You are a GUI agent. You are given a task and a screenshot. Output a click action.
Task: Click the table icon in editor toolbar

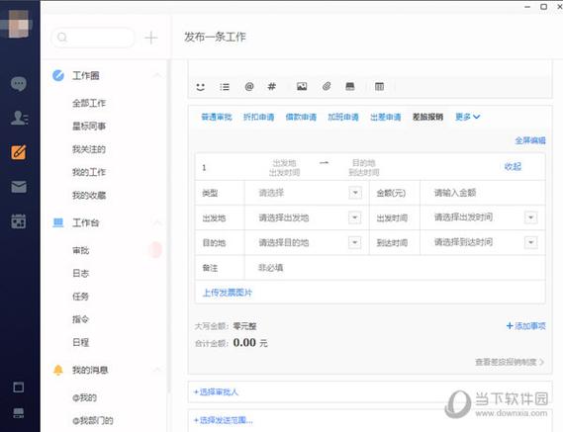379,86
